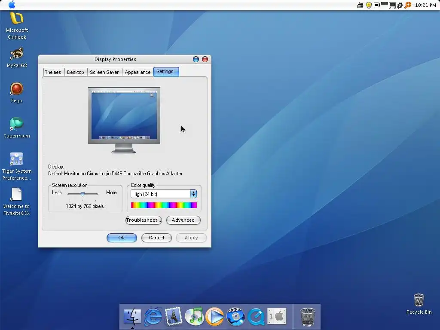Image resolution: width=440 pixels, height=330 pixels.
Task: Click Cancel in Display Properties
Action: [x=156, y=238]
